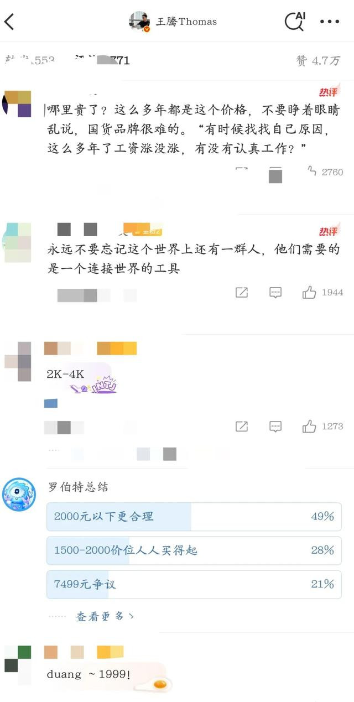The image size is (354, 702).
Task: Select the 7499元争议 poll bar
Action: tap(194, 584)
